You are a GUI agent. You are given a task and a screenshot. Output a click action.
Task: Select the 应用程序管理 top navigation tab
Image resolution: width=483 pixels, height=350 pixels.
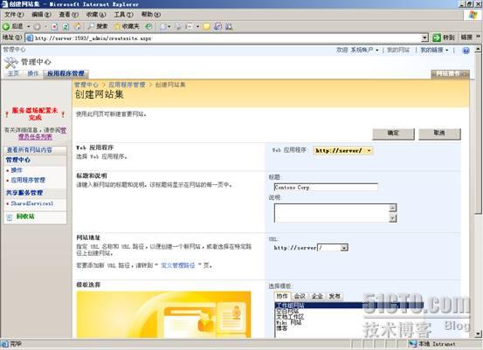point(66,73)
